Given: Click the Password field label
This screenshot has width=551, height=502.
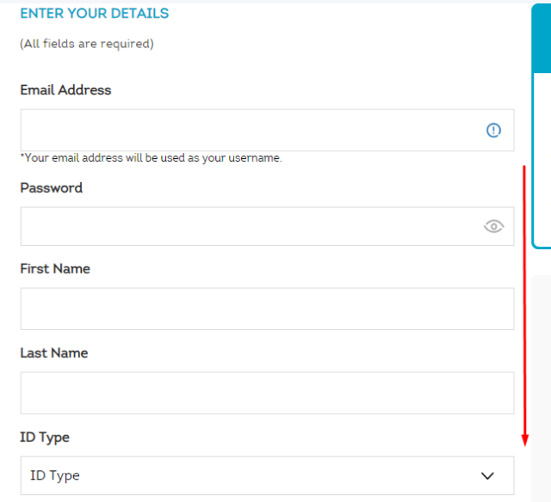Looking at the screenshot, I should pyautogui.click(x=52, y=188).
